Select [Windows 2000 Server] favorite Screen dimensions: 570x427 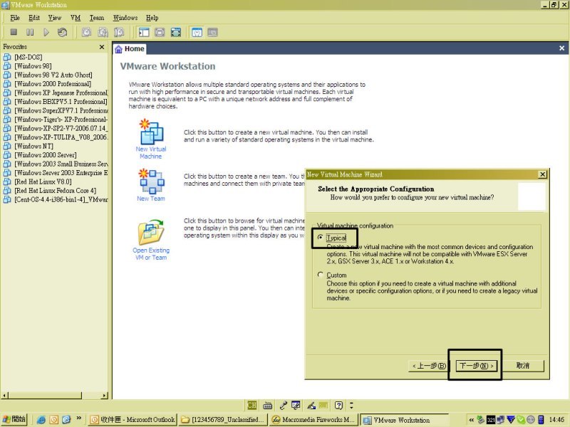[x=45, y=155]
